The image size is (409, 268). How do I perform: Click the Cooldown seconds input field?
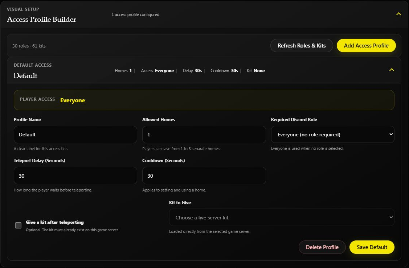click(204, 176)
